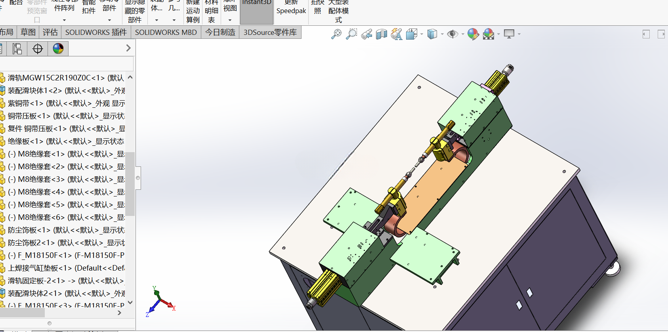668x332 pixels.
Task: Open the Display Style dropdown arrow
Action: tap(442, 34)
